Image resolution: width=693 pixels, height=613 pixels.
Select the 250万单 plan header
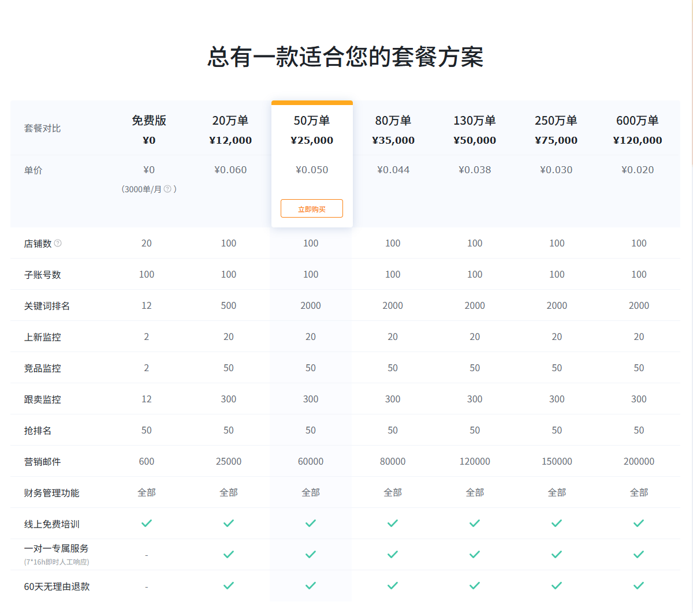coord(556,120)
